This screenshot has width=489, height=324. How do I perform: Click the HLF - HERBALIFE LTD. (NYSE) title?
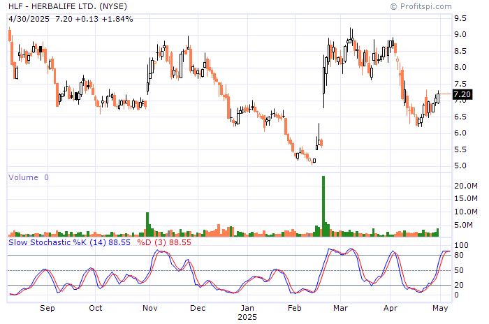tap(67, 6)
